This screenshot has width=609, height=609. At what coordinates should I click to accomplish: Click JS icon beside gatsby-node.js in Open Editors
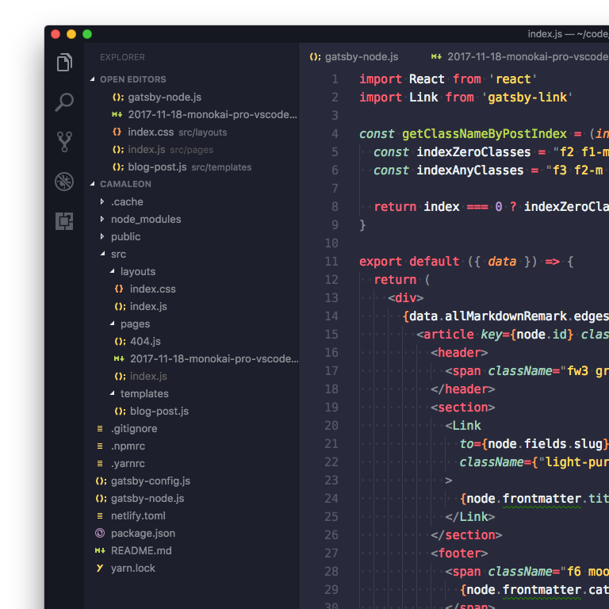(x=118, y=97)
